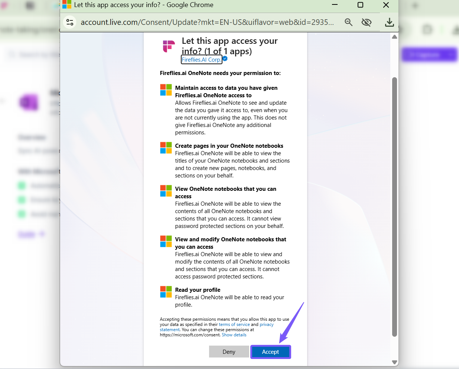This screenshot has height=369, width=459.
Task: Click the blurred purple button in background window
Action: (429, 55)
